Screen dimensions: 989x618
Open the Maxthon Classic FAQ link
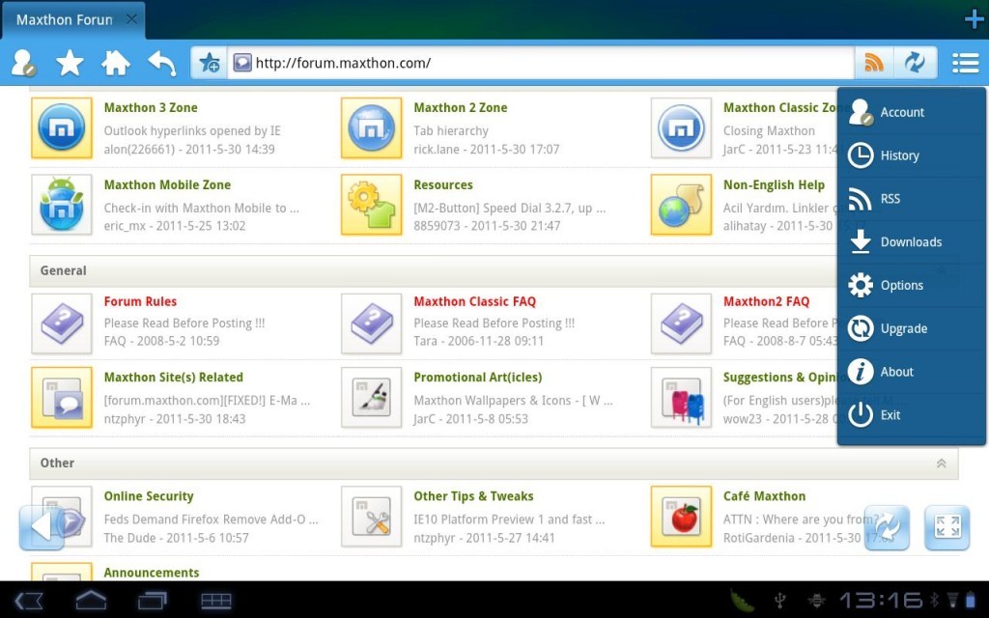pos(474,301)
